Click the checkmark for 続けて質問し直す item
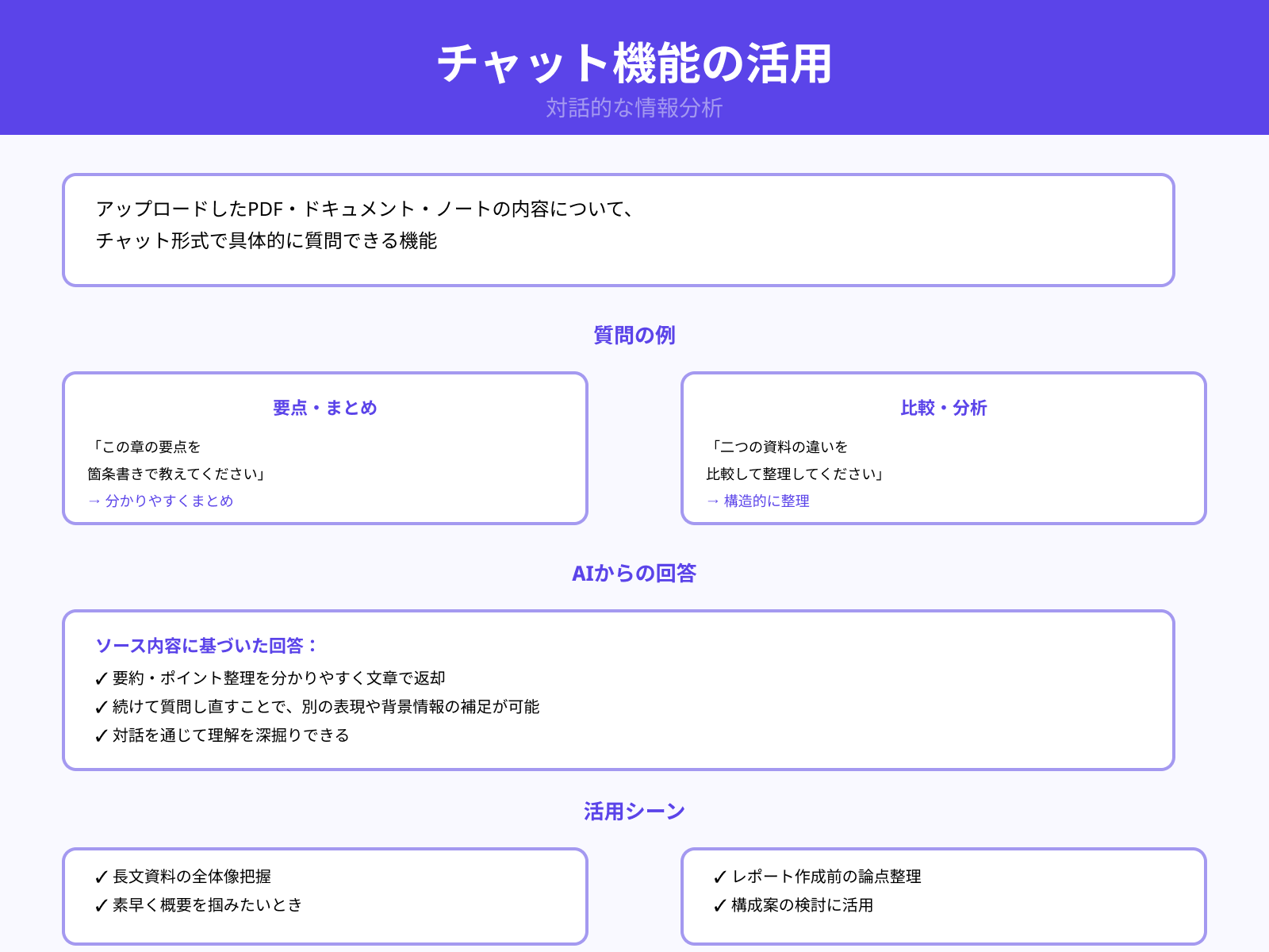 coord(101,706)
